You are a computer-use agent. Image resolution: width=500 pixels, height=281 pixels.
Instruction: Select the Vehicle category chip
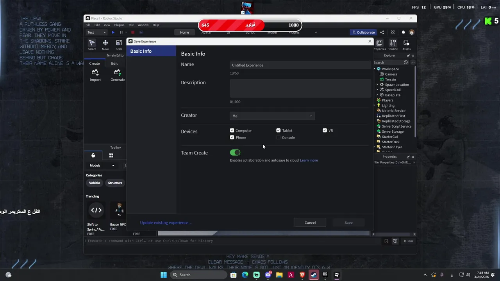(95, 183)
